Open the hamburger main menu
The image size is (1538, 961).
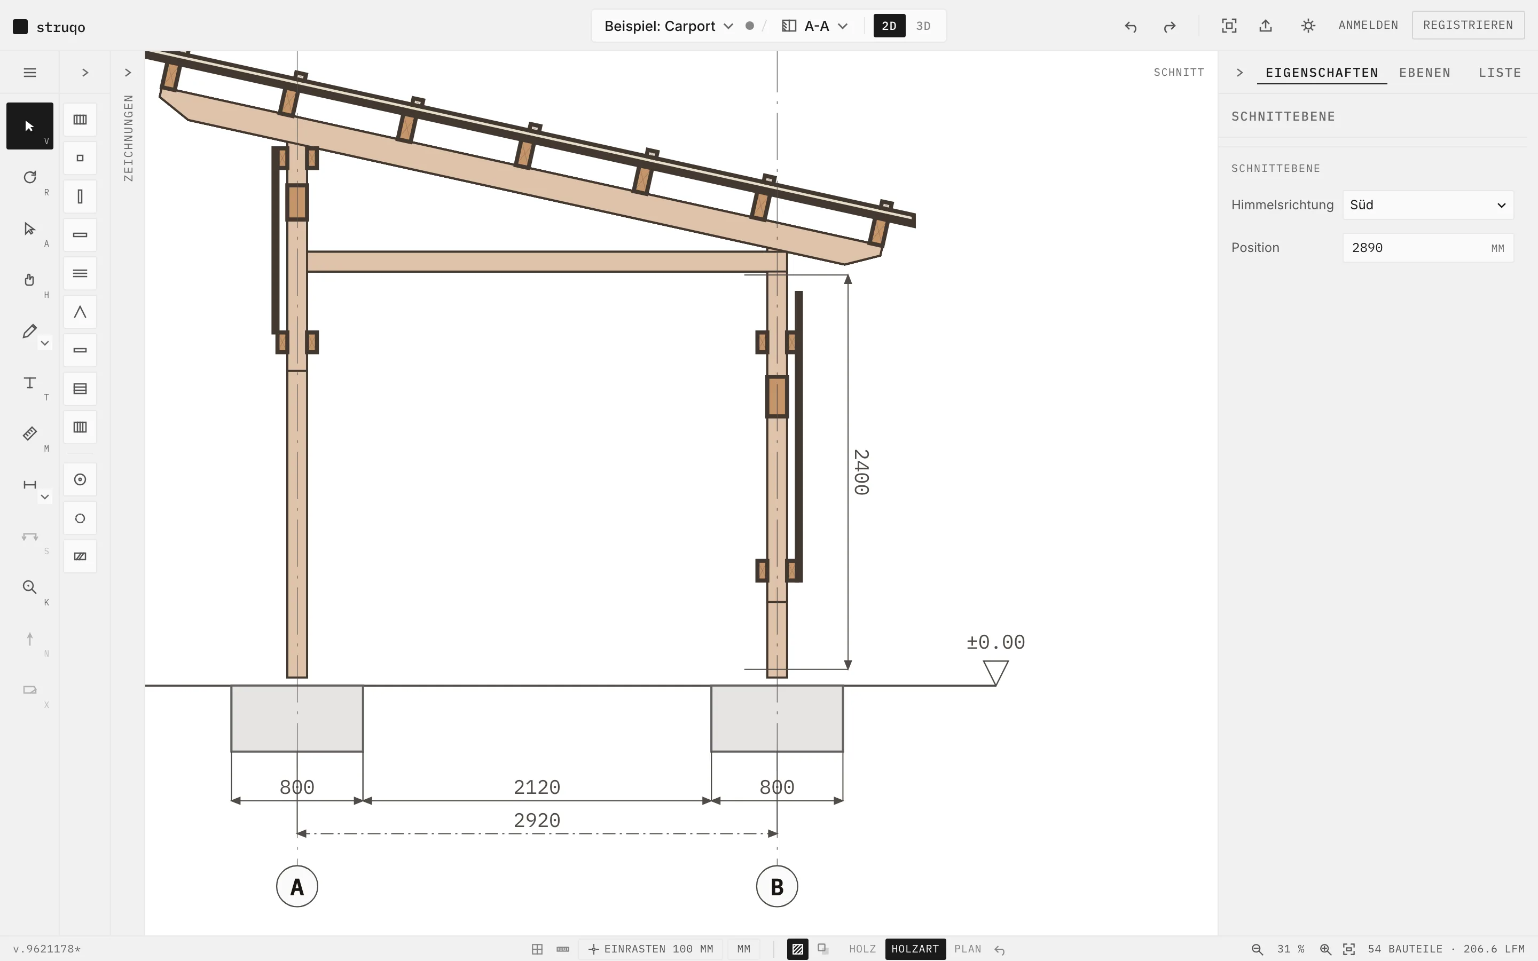pyautogui.click(x=30, y=73)
